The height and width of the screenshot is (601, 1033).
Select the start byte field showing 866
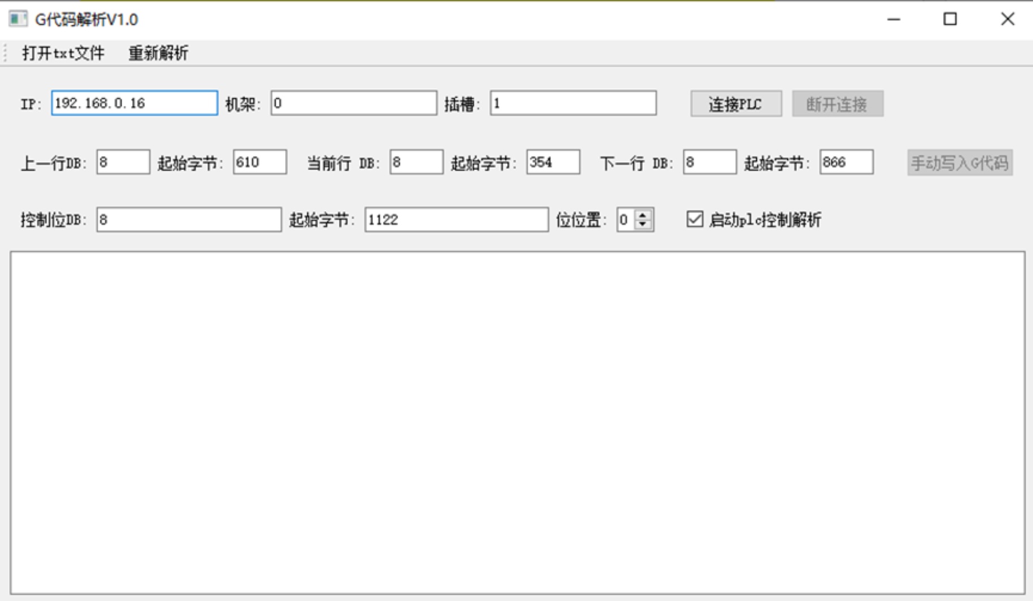[x=846, y=163]
